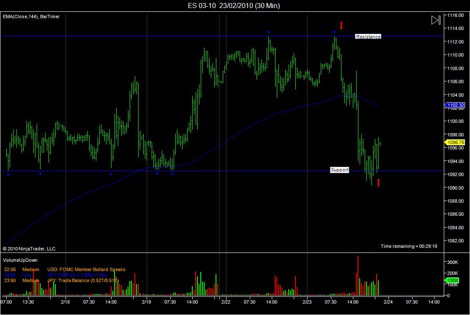The image size is (470, 315).
Task: Click the 1082.00 price axis label
Action: (x=455, y=241)
